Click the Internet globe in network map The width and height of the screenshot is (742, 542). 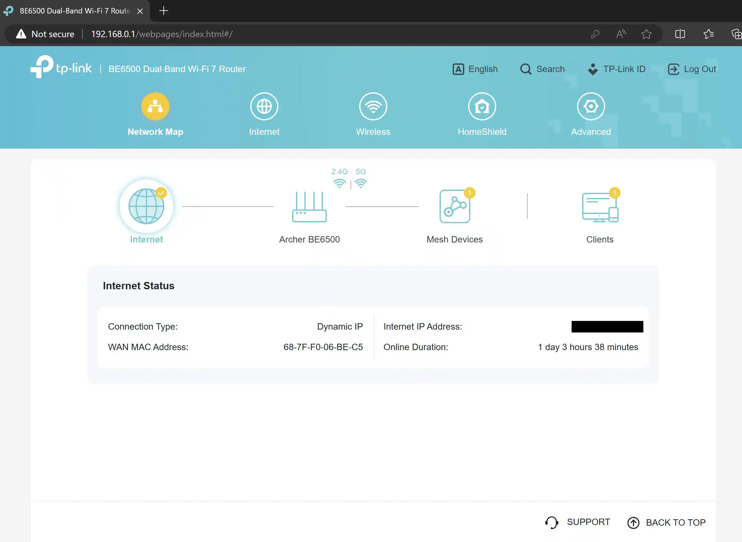click(x=146, y=206)
